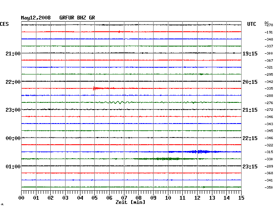Screen dimensions: 275x209
Task: Click the 15 minute axis label
Action: point(241,198)
